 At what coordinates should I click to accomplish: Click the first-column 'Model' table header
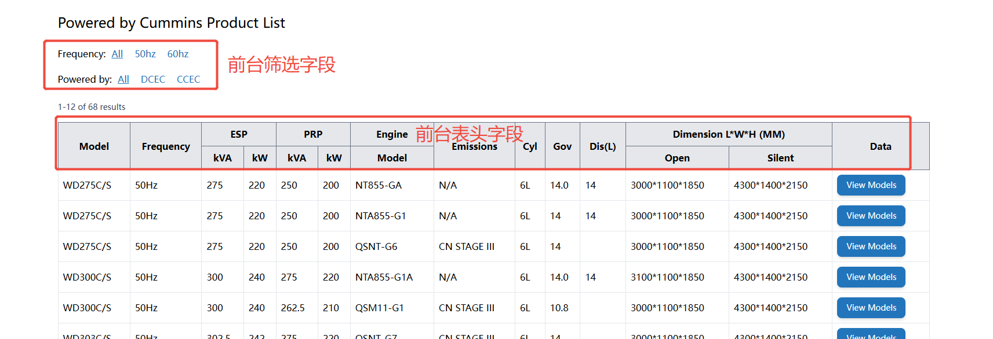point(94,146)
